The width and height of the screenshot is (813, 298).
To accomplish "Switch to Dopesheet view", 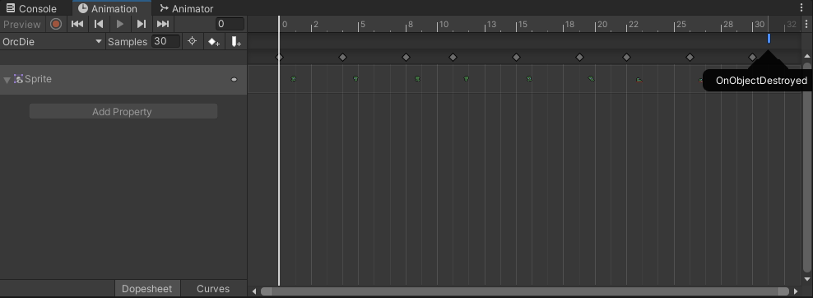I will pos(146,289).
